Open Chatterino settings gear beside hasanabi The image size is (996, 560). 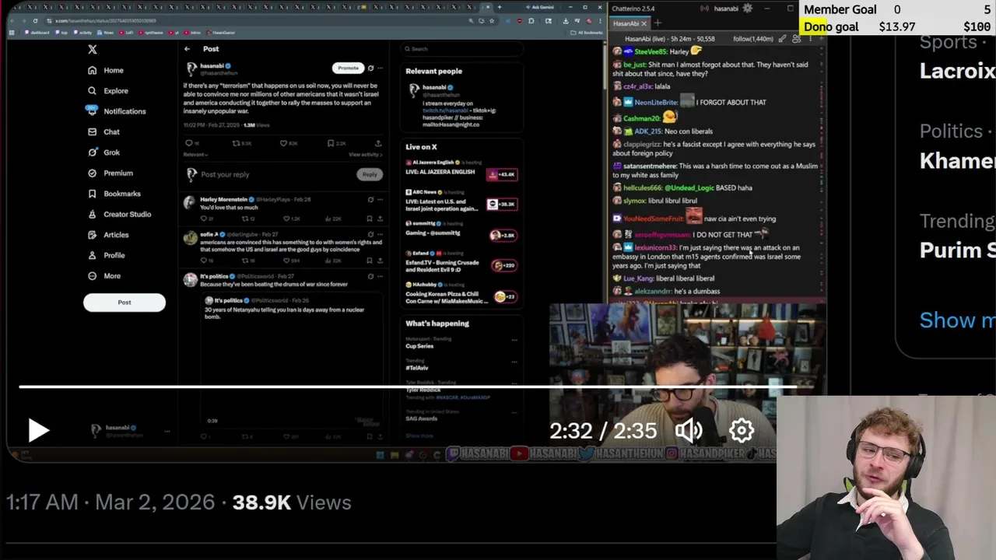[748, 9]
